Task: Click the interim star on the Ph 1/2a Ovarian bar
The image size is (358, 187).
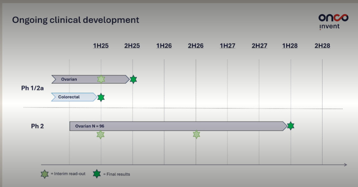Action: coord(101,79)
